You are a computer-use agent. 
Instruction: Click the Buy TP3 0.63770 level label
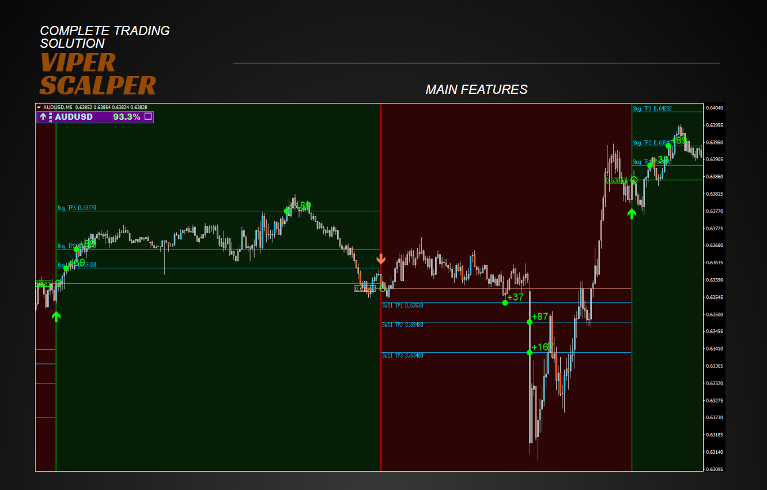pyautogui.click(x=77, y=208)
